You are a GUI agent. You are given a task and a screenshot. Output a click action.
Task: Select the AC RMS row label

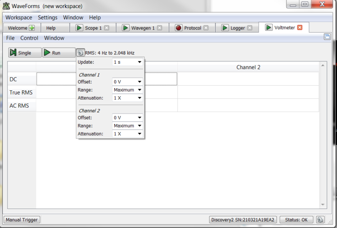tap(22, 106)
